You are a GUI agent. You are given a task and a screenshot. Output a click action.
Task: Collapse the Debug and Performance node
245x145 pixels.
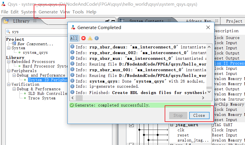[14, 75]
